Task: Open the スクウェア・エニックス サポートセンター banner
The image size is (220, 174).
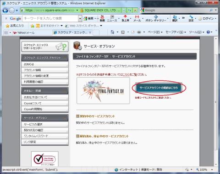Action: tap(45, 47)
